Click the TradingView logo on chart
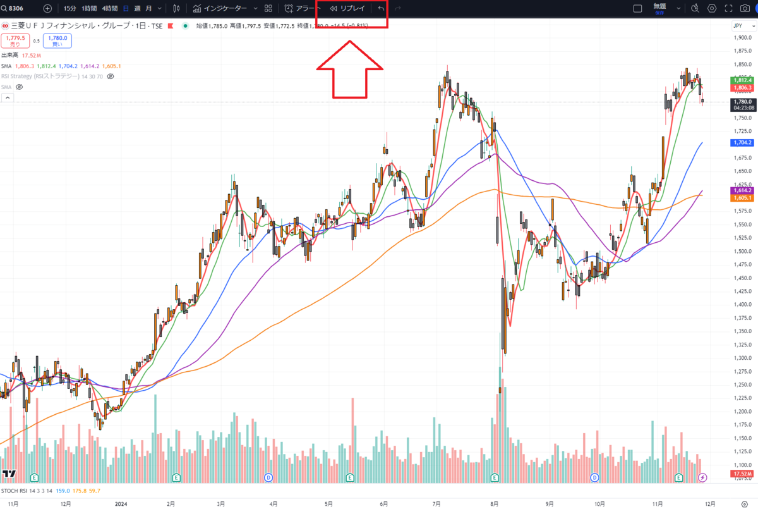 [x=9, y=474]
